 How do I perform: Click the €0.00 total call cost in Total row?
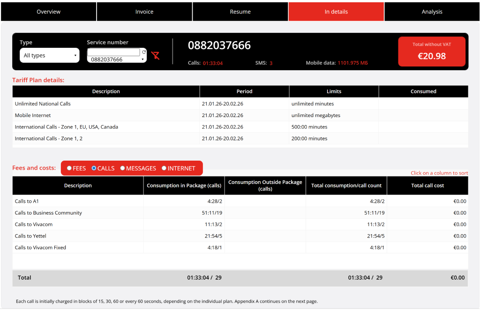[457, 278]
